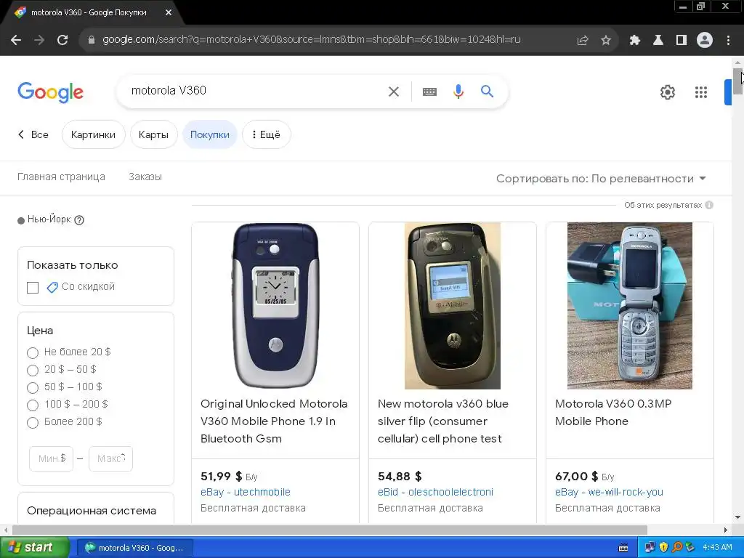Close the motorola V360 browser tab
Image resolution: width=744 pixels, height=558 pixels.
[x=169, y=12]
